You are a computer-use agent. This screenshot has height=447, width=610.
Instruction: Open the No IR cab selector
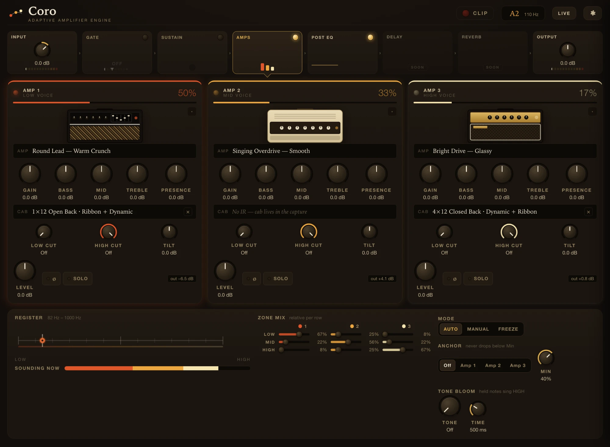point(305,211)
